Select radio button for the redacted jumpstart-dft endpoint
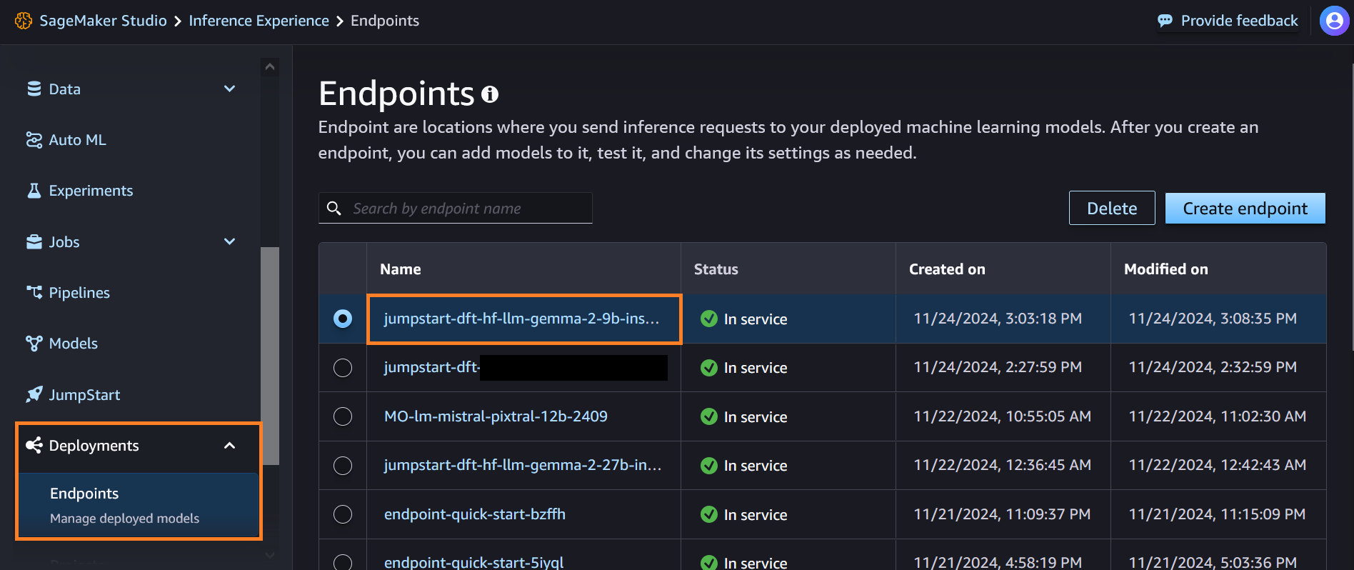 (x=343, y=368)
